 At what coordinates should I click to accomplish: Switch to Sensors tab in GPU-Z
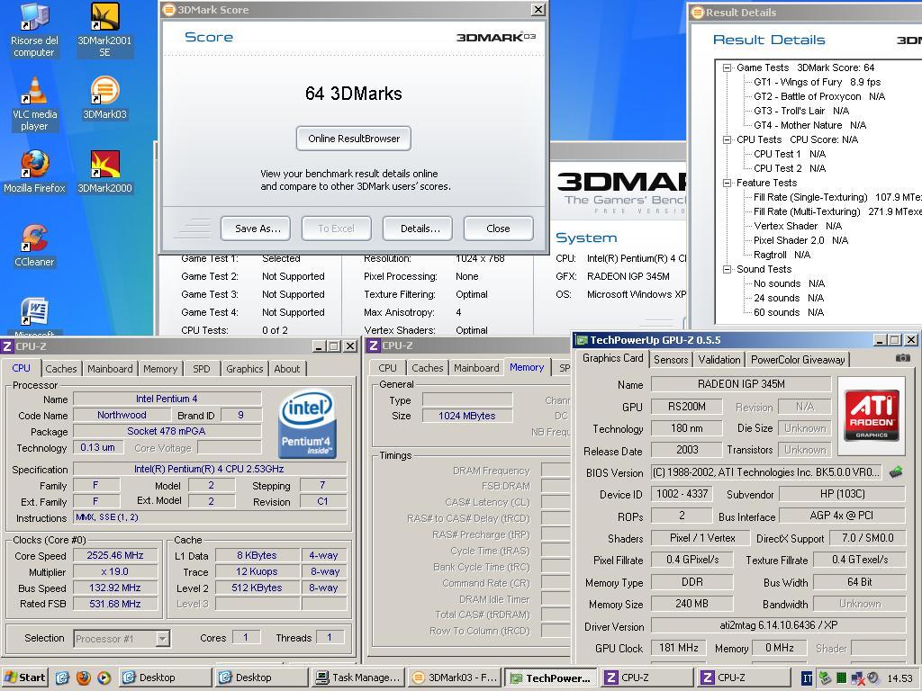pos(670,360)
